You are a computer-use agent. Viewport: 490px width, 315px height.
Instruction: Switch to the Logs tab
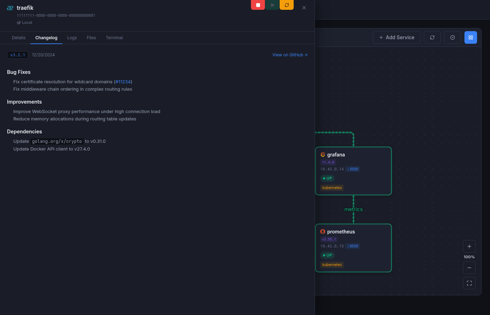72,38
